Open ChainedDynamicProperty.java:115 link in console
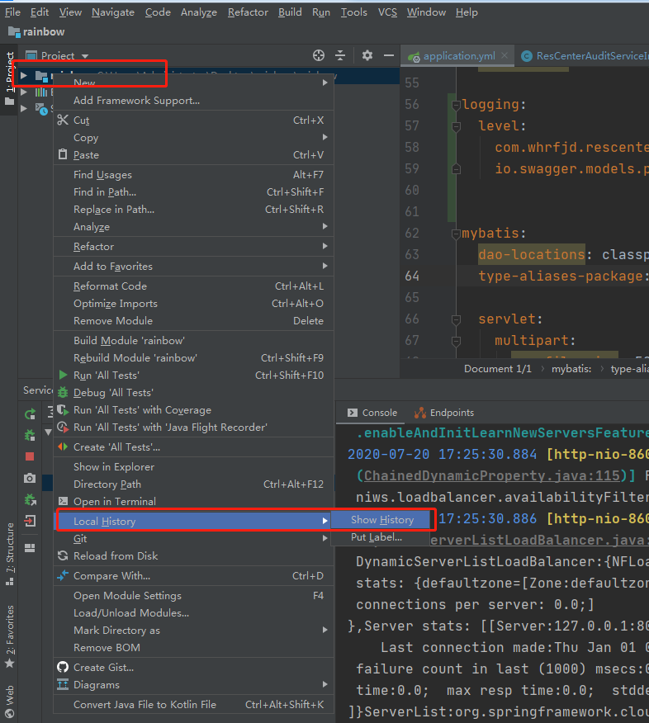This screenshot has height=723, width=649. pyautogui.click(x=492, y=476)
